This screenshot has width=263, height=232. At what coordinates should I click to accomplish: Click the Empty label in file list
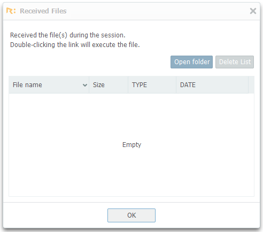coord(131,145)
